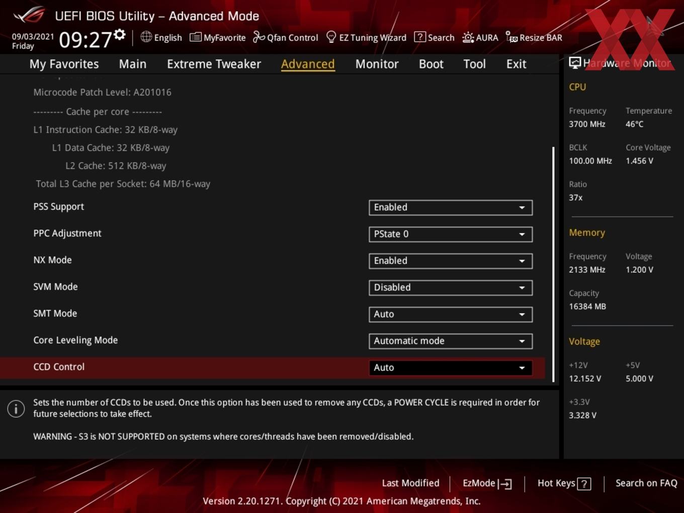Click memory frequency 2133 MHz value
The image size is (684, 513).
click(587, 270)
